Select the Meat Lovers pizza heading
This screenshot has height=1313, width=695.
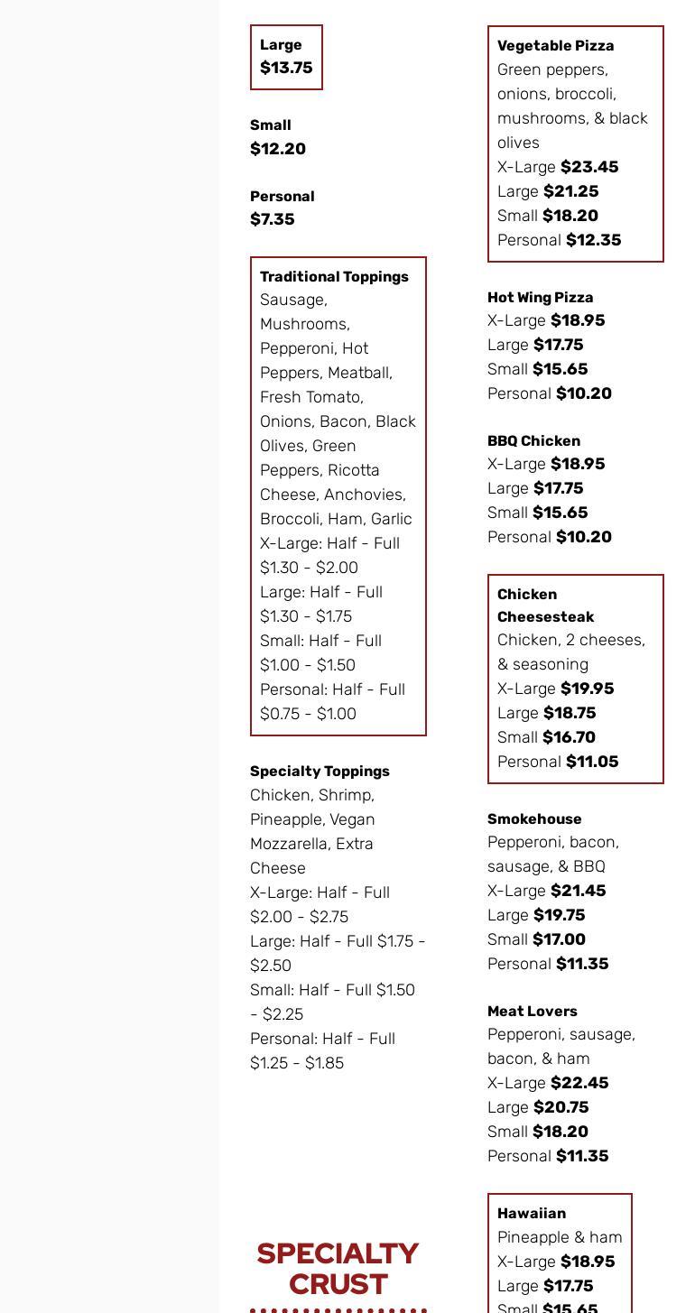[x=532, y=1012]
